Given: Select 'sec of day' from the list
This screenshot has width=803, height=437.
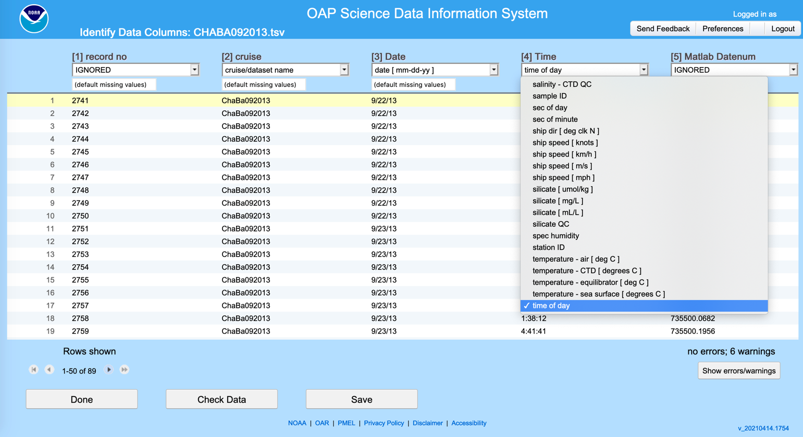Looking at the screenshot, I should pos(550,108).
